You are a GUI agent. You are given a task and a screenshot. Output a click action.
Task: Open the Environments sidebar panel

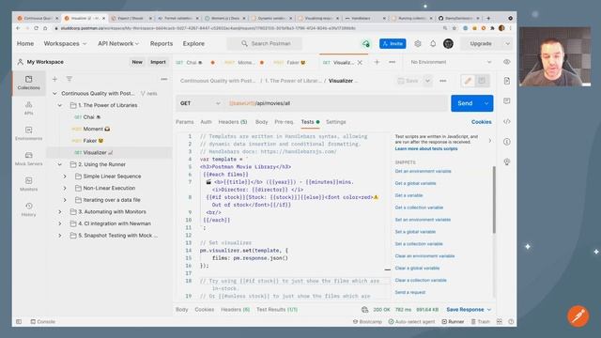pyautogui.click(x=29, y=133)
